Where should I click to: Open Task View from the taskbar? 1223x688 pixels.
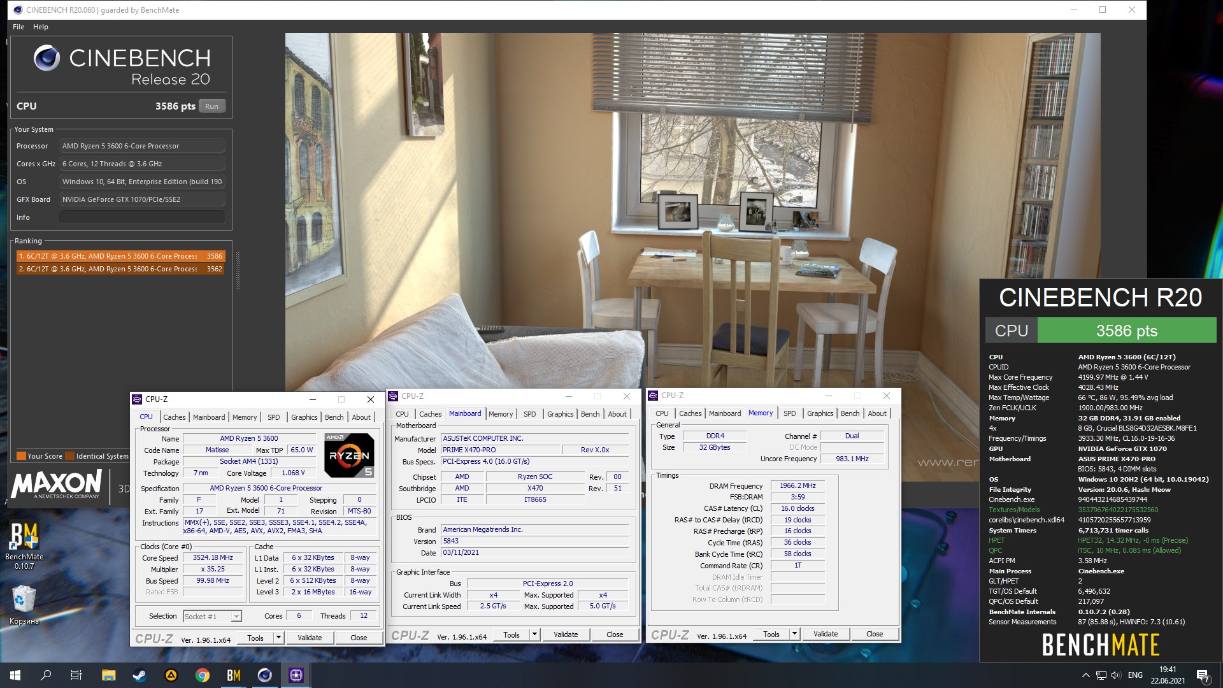[76, 675]
